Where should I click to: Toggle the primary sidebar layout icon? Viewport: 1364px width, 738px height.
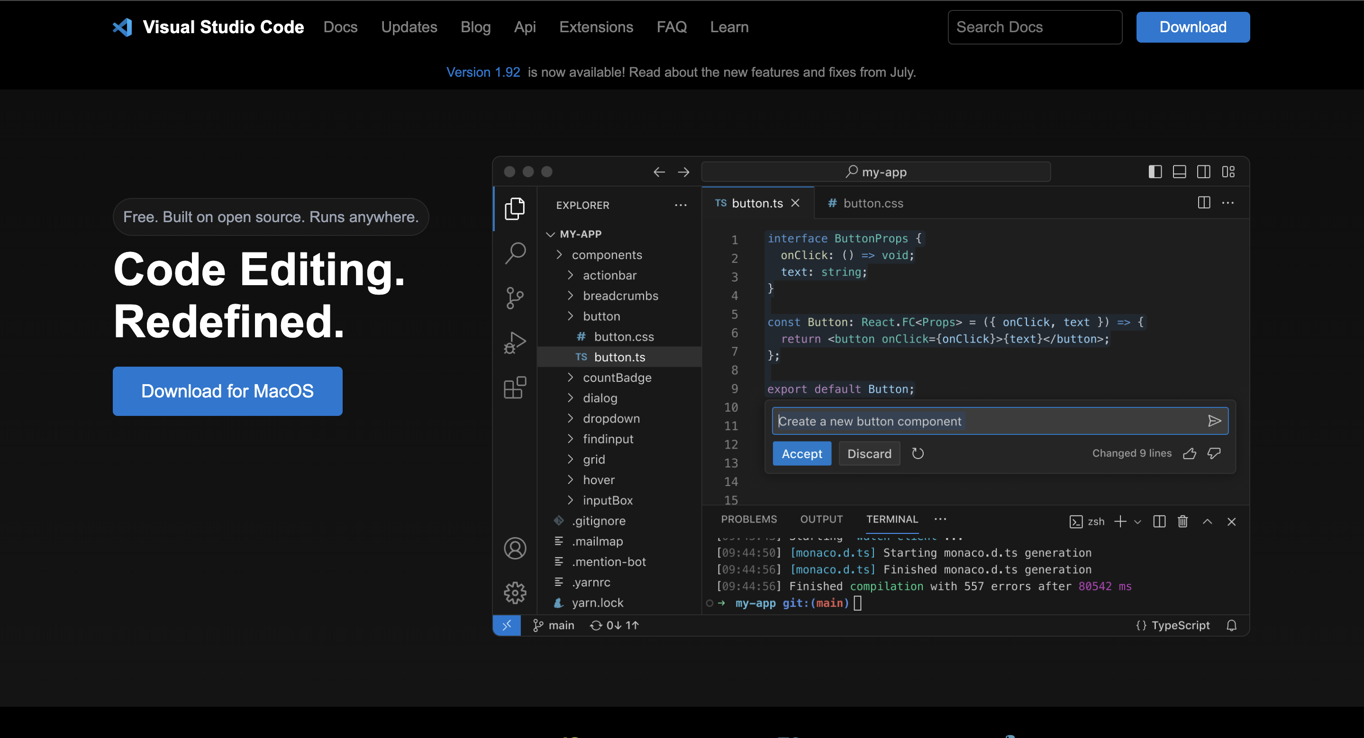coord(1155,171)
